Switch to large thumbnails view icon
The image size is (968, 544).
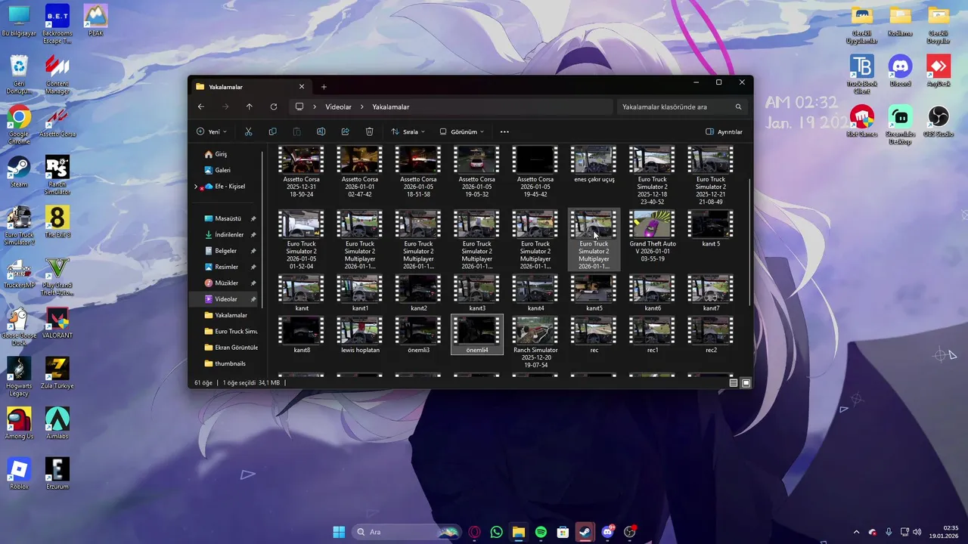tap(746, 383)
